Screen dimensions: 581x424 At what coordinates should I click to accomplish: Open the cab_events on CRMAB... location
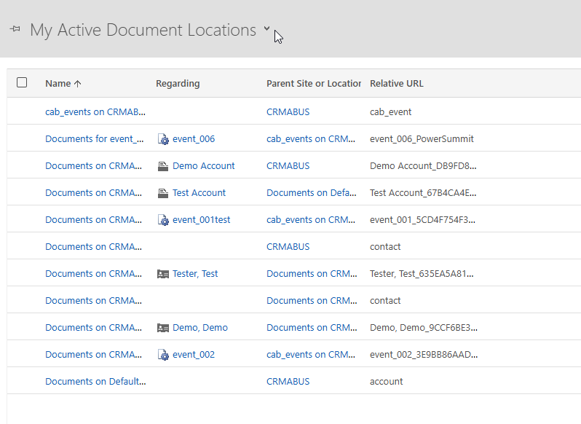[x=95, y=112]
